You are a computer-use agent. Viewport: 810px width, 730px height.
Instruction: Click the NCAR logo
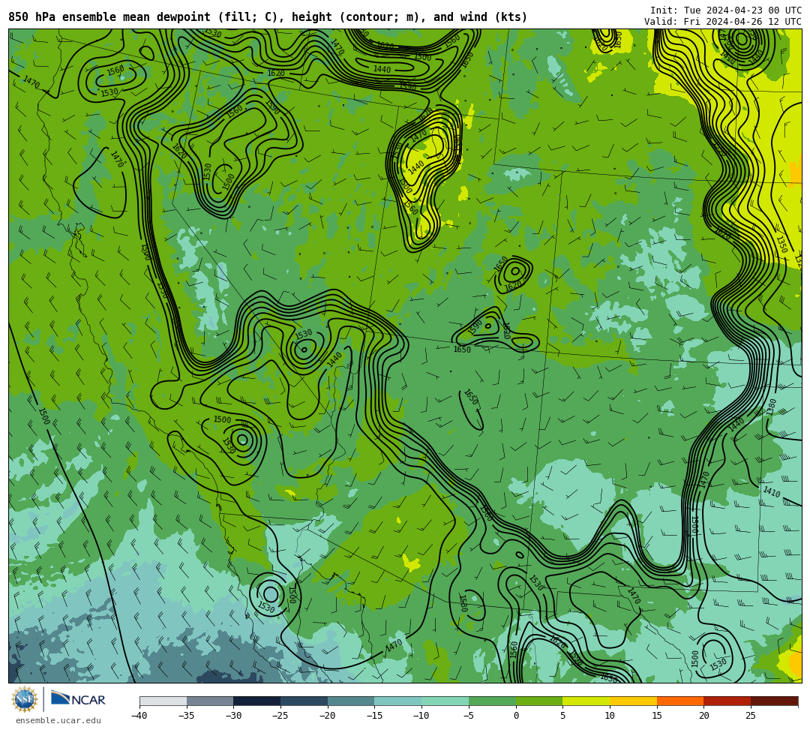pos(78,699)
